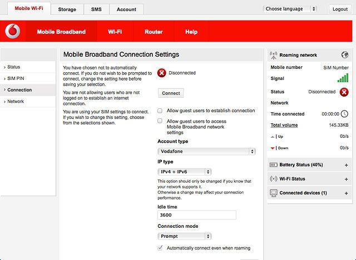Open the Router menu
This screenshot has height=260, width=356.
[x=154, y=32]
